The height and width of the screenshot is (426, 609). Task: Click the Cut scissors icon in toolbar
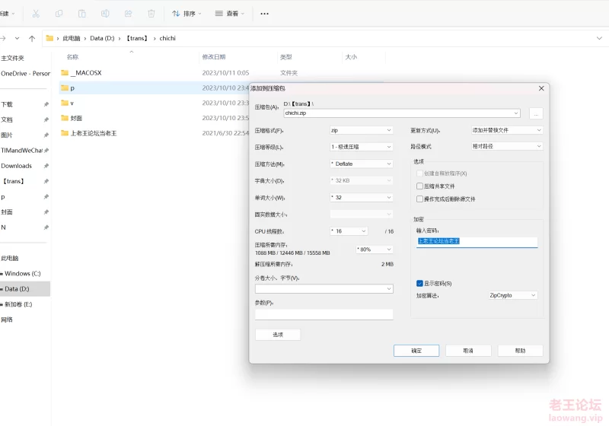[36, 14]
